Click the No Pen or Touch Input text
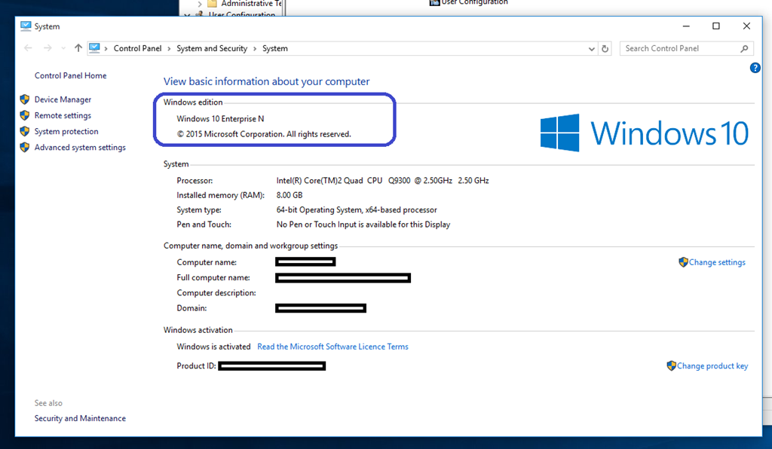 coord(363,225)
